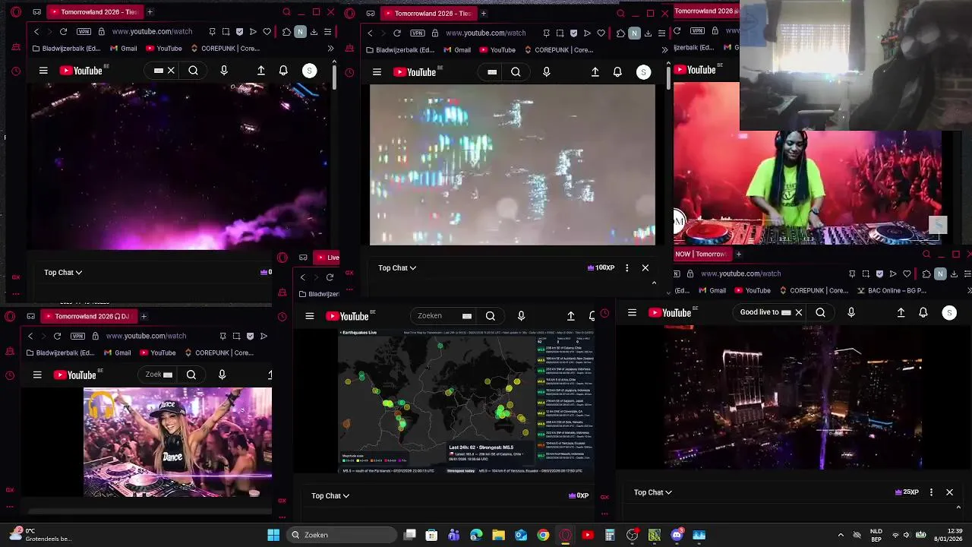
Task: Open notifications bell in glitchy-city window
Action: (617, 72)
